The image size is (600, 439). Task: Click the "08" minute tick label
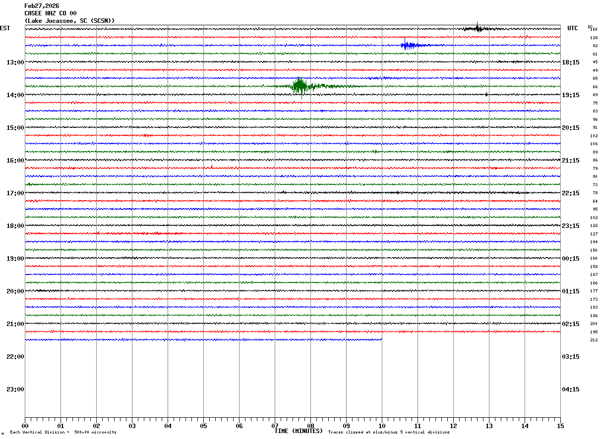pos(310,426)
